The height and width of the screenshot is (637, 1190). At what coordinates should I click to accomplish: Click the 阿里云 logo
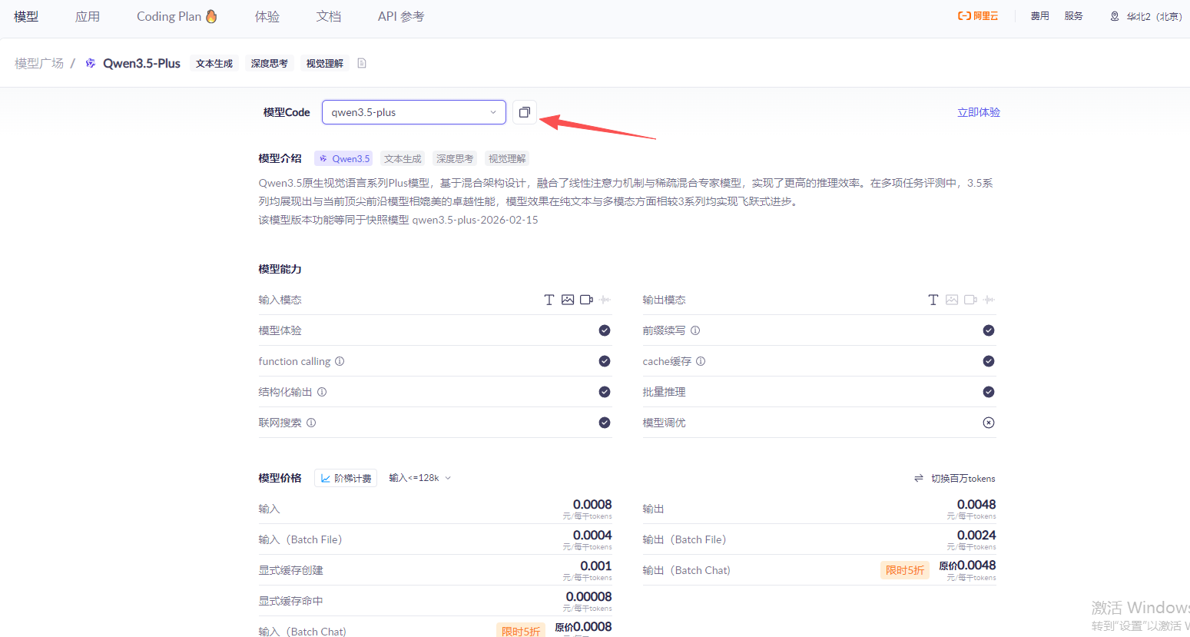(977, 16)
